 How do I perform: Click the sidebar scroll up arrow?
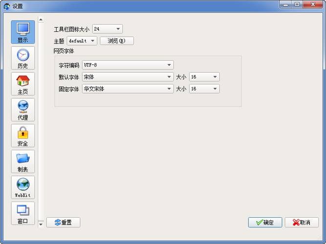41,20
